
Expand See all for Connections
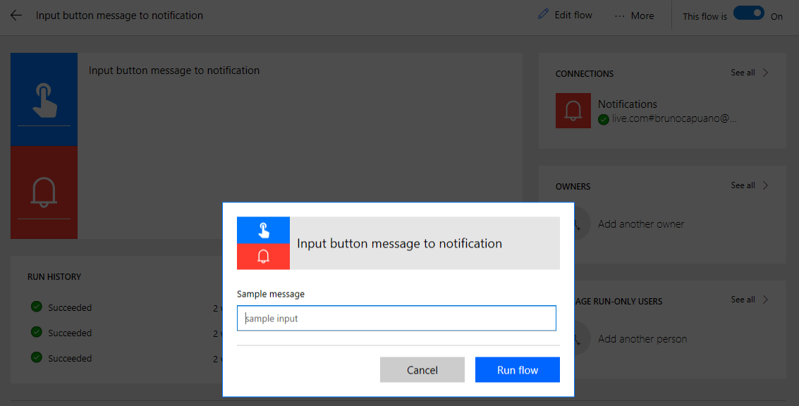click(750, 73)
